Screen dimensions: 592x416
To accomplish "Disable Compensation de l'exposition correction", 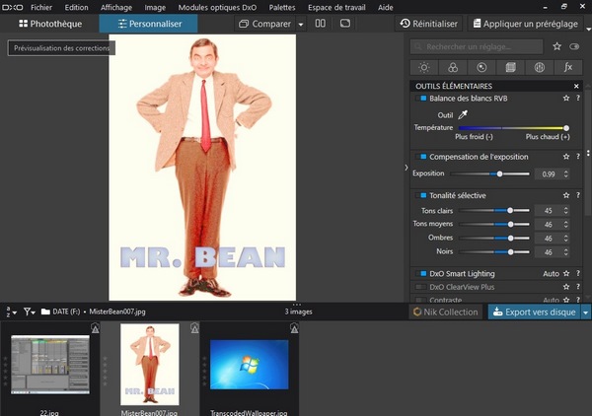I will pos(420,157).
